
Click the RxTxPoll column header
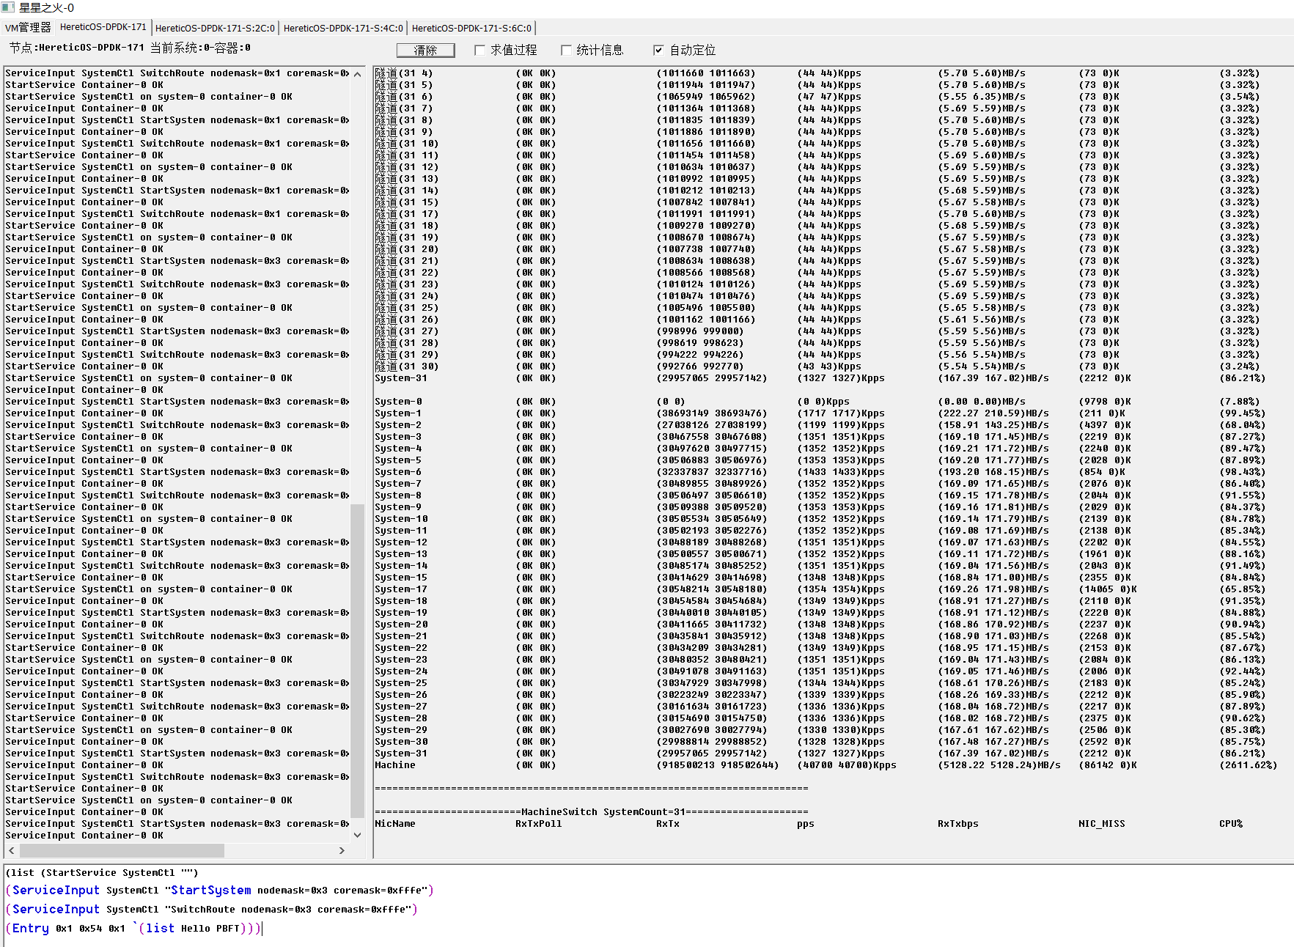click(x=539, y=824)
